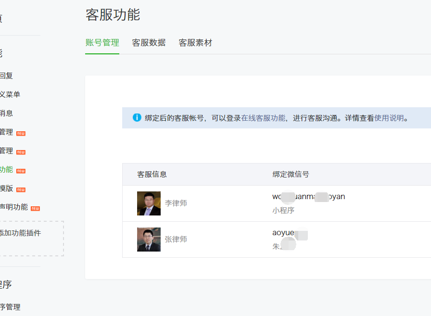Open the sidebar item ending in 回复

point(6,76)
